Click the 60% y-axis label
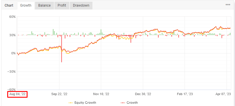Viewport: 235px width, 106px height. tap(12, 17)
